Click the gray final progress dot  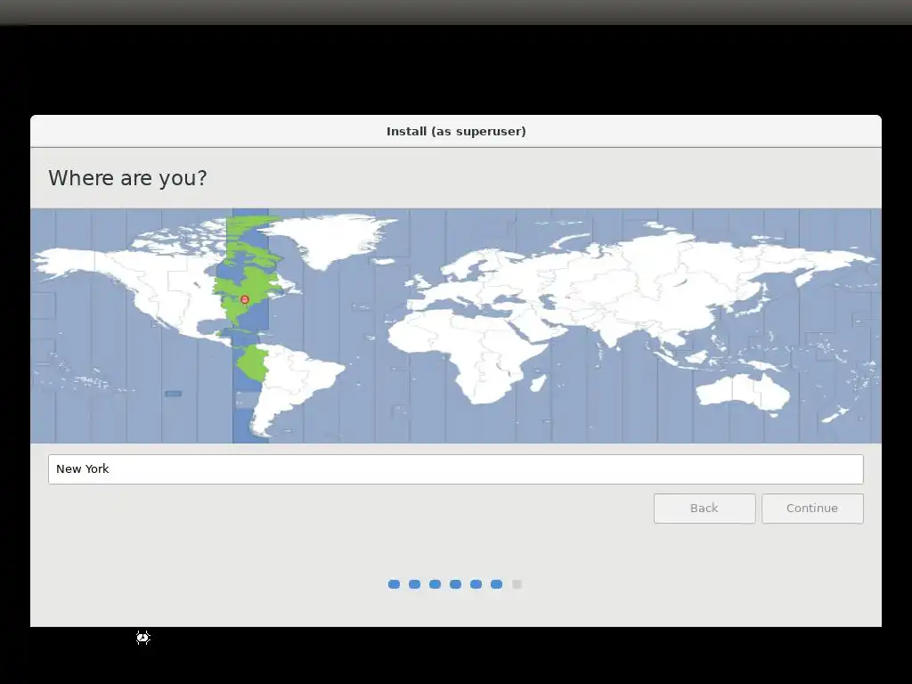coord(517,584)
